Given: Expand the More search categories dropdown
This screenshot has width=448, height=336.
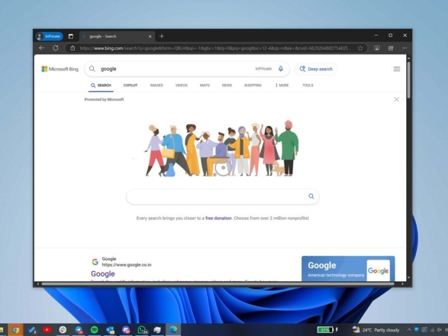Looking at the screenshot, I should [x=282, y=85].
